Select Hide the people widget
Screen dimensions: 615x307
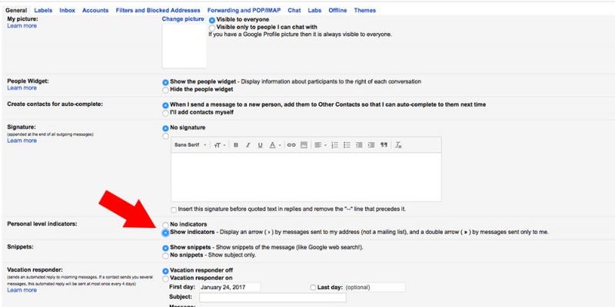click(x=165, y=90)
